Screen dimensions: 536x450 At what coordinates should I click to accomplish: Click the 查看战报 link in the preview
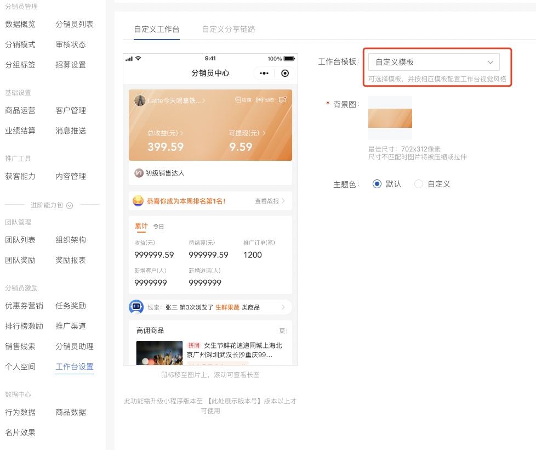(267, 201)
